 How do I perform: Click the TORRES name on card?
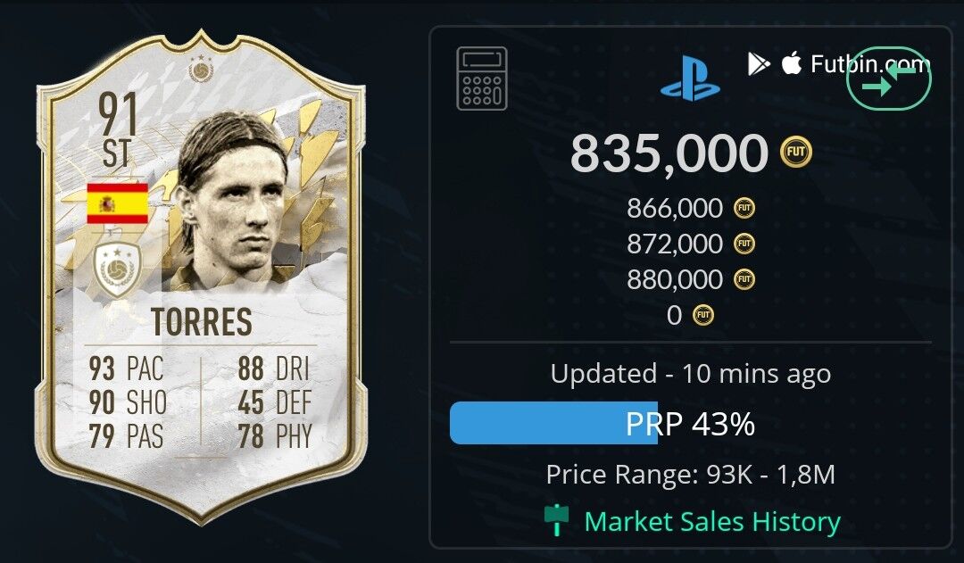tap(202, 321)
